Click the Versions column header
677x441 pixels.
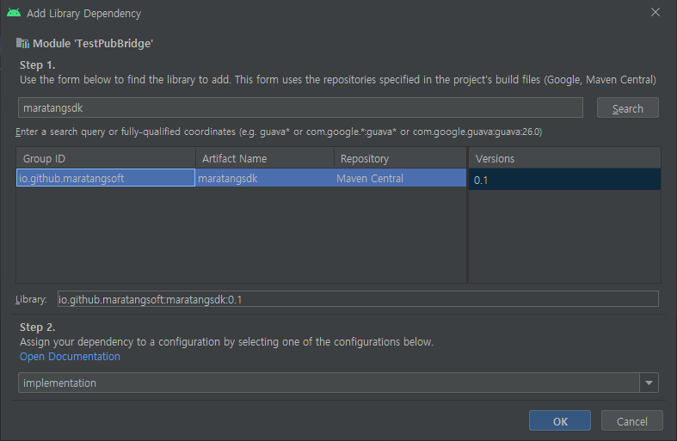point(565,158)
